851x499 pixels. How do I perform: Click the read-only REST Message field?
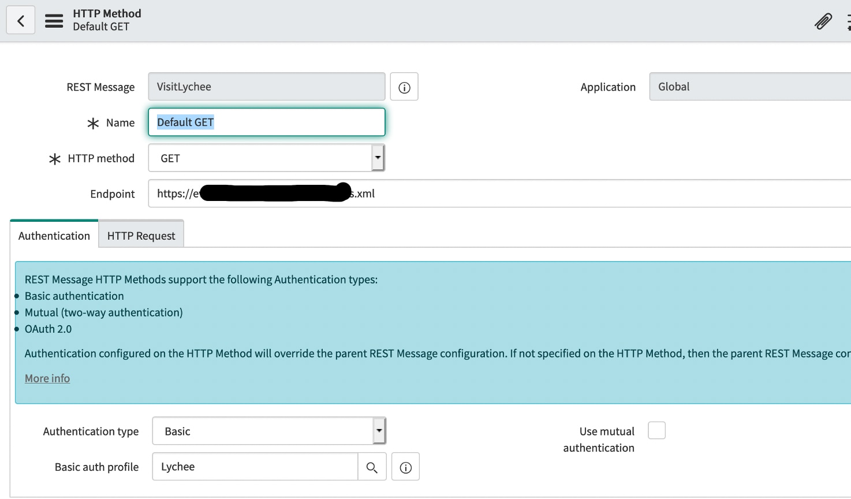click(266, 87)
